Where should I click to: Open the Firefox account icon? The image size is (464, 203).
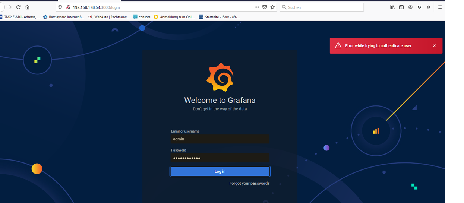point(410,7)
